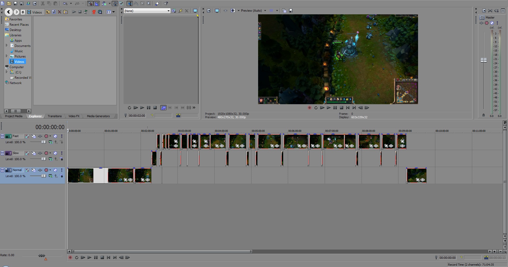
Task: Toggle Mute on the Master bus
Action: pos(492,23)
